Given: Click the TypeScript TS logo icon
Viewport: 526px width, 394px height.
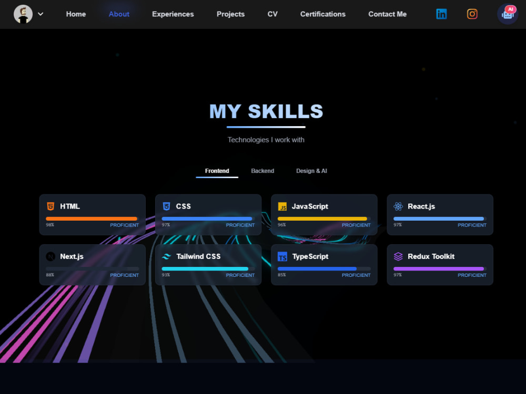Looking at the screenshot, I should [x=282, y=257].
